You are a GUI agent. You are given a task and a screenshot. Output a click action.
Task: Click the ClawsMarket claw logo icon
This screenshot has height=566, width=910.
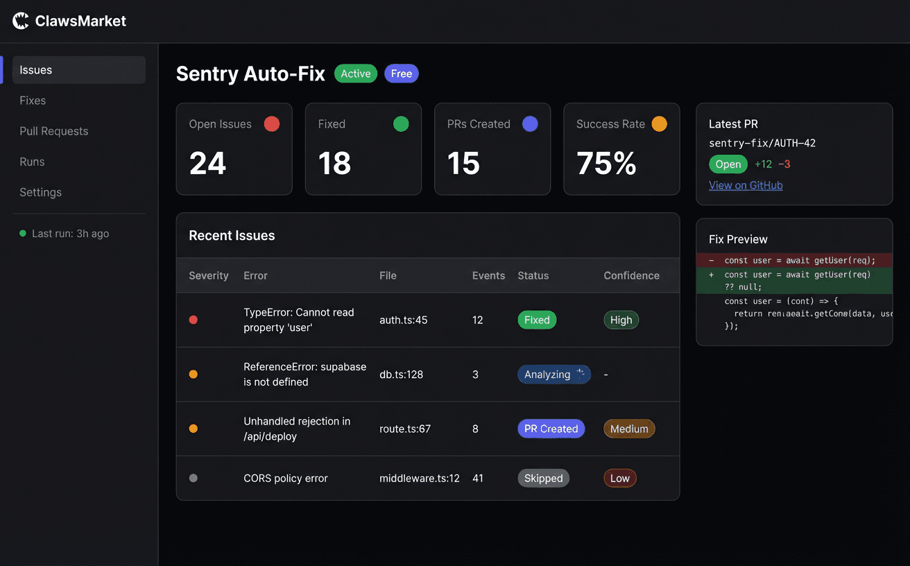pos(20,21)
